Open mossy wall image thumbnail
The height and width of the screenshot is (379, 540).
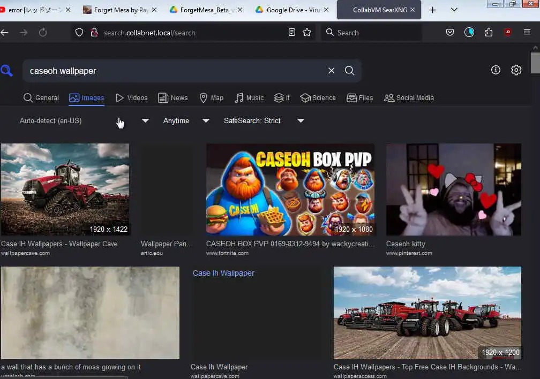coord(90,313)
